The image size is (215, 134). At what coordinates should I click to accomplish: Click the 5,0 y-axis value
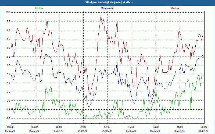coord(8,30)
